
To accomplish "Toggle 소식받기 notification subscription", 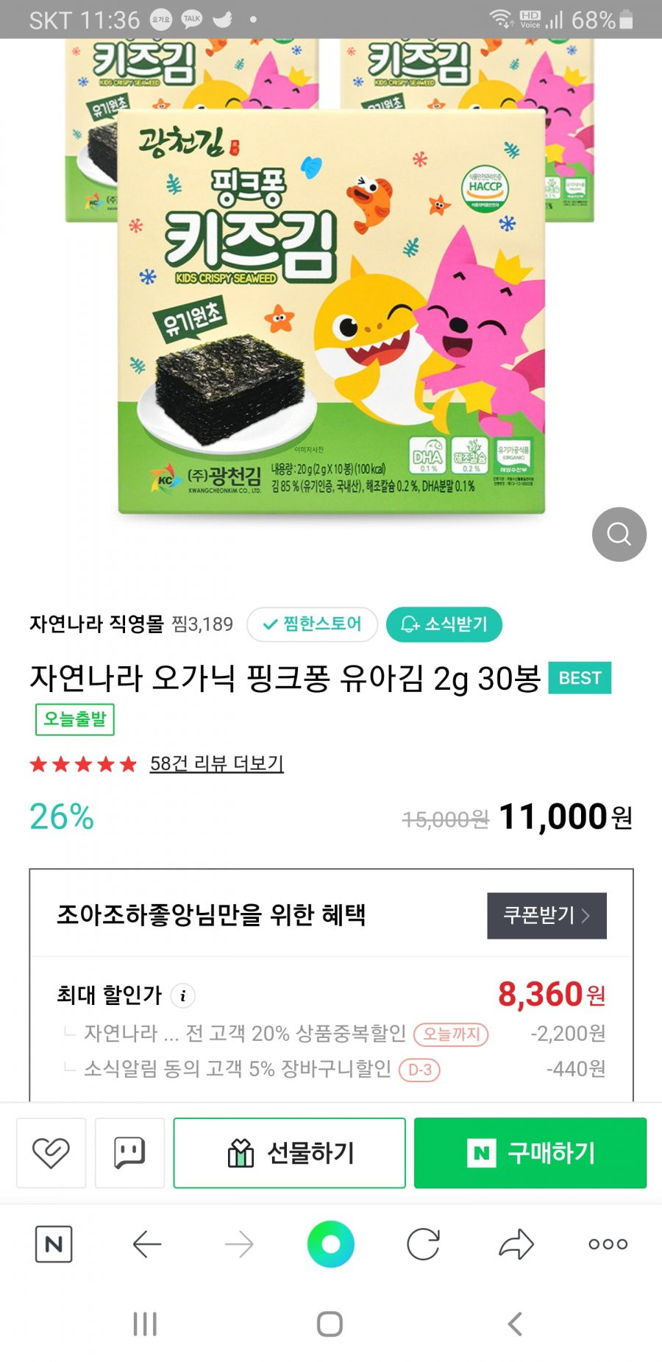I will (444, 624).
